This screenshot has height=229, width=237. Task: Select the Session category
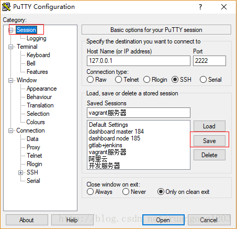point(26,30)
